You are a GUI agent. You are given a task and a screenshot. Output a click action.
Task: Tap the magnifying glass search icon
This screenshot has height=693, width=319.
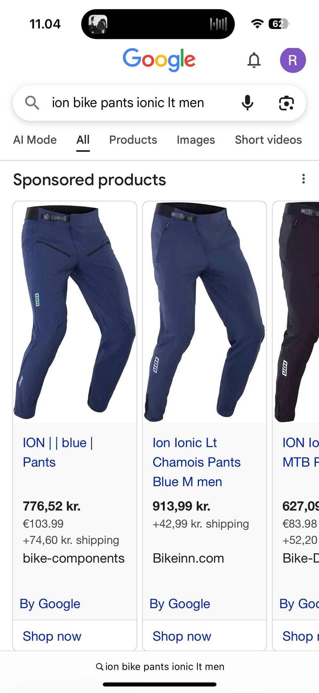[32, 103]
